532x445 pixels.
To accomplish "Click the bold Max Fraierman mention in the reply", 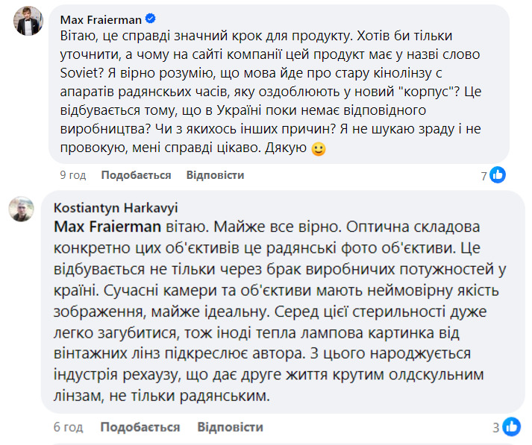I will pos(106,224).
